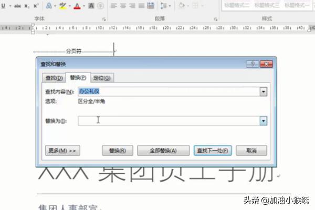Apply strikethrough abc formatting

[17, 6]
